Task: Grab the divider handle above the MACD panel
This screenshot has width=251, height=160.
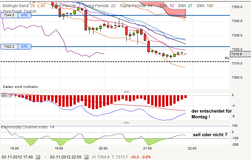Action: tap(126, 92)
